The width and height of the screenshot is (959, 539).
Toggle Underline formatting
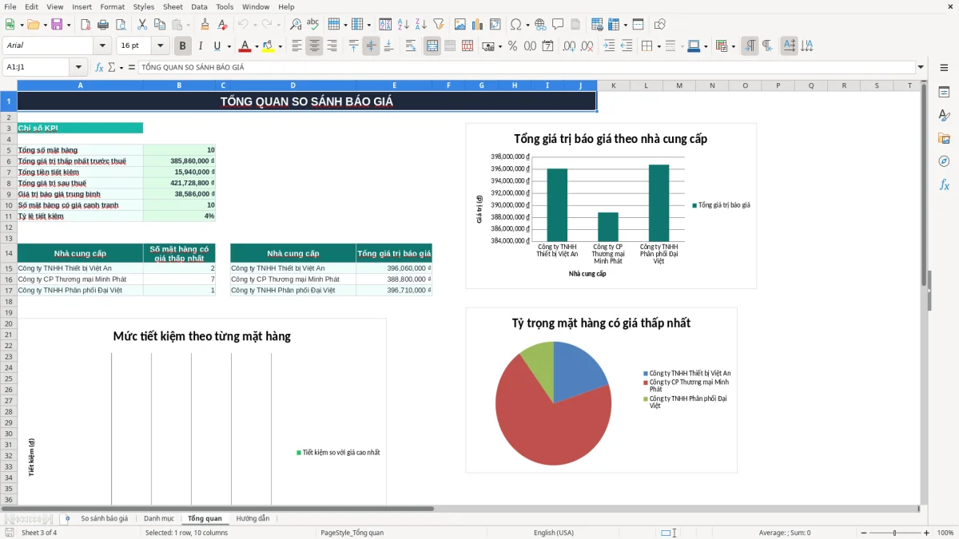point(217,46)
